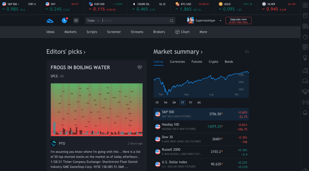The width and height of the screenshot is (309, 171).
Task: Open the EN language selector
Action: 76,20
